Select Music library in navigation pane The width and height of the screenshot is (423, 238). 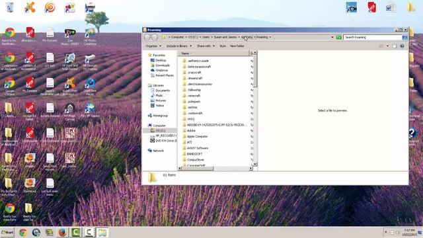click(159, 95)
